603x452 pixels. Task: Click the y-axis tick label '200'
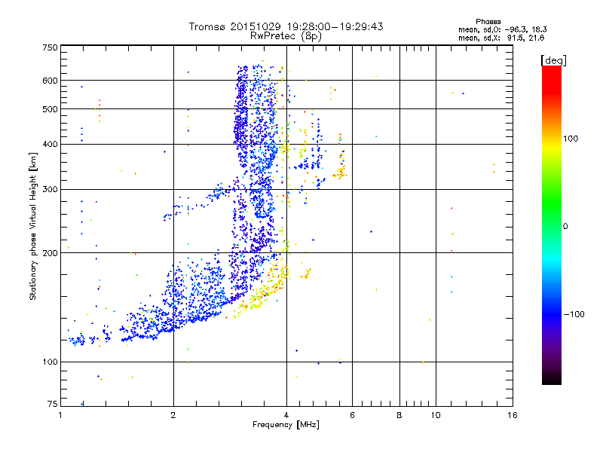pyautogui.click(x=50, y=253)
